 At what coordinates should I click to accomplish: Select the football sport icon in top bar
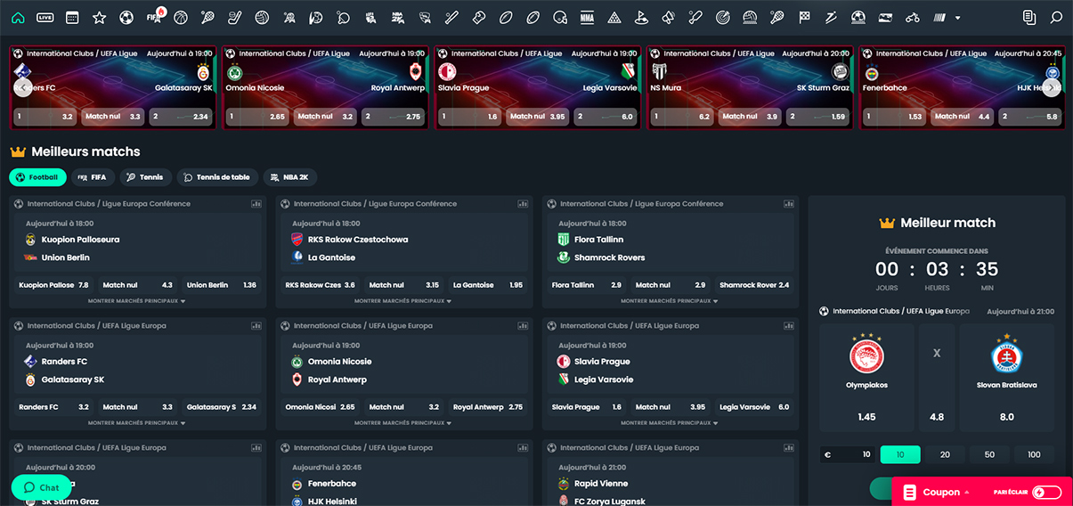126,17
